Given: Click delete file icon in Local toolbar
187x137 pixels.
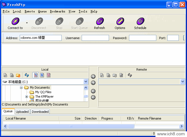Looking at the screenshot, I should tap(12, 75).
